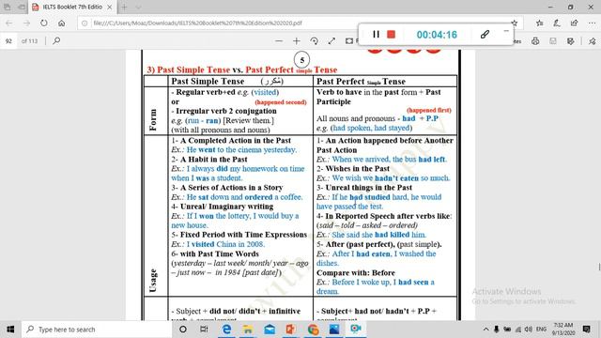Open File Explorer from taskbar
The width and height of the screenshot is (601, 338).
[x=248, y=330]
